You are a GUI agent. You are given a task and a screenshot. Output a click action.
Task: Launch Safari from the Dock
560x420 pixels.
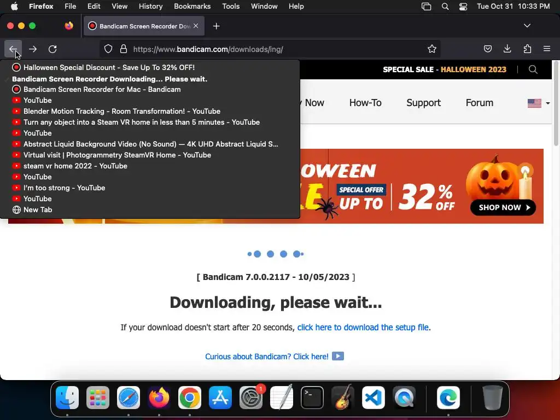[x=128, y=398]
